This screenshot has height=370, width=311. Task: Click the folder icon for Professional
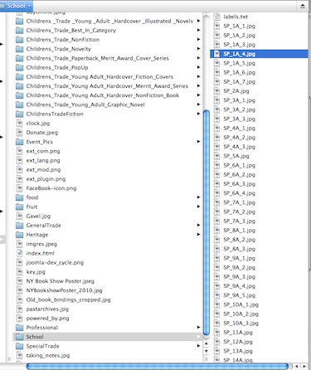pos(20,328)
